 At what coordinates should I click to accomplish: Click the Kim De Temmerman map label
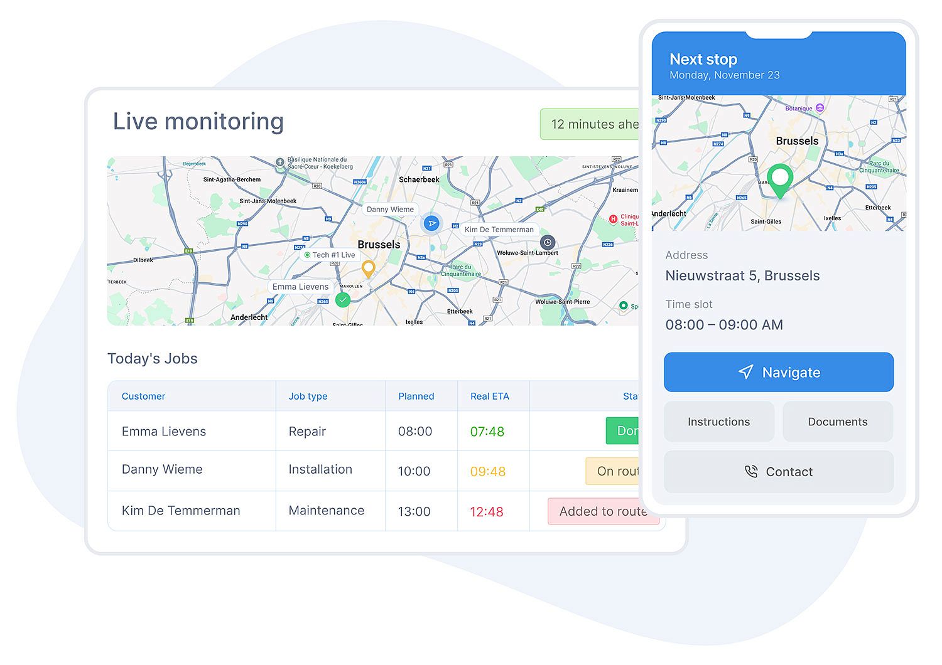[x=499, y=230]
